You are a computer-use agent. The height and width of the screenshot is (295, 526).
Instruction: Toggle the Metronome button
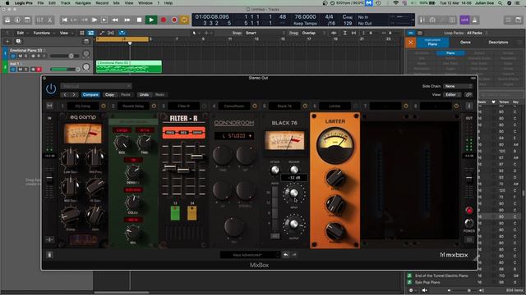(475, 20)
